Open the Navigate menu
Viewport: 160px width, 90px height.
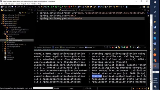point(11,4)
